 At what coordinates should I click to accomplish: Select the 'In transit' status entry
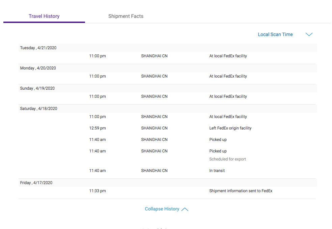[x=217, y=171]
